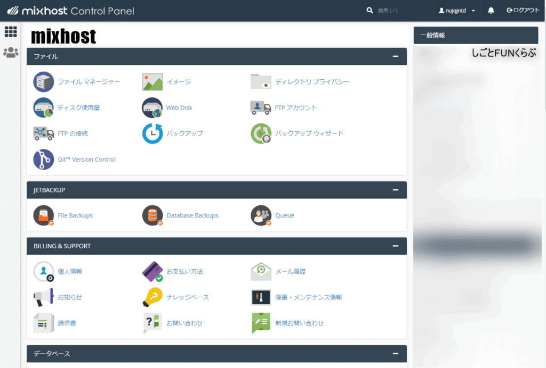Screen dimensions: 546x368
Task: Open the 障害・メンテナンス情報 link
Action: point(309,297)
